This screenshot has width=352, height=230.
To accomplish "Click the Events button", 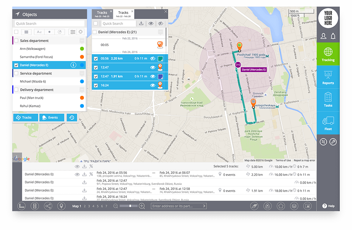I will [x=51, y=117].
